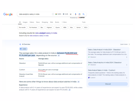Open 'data analyst salary in india' suggestion link
The width and height of the screenshot is (135, 101).
(46, 33)
